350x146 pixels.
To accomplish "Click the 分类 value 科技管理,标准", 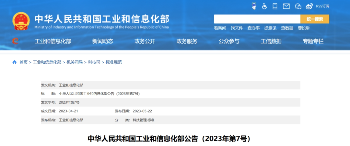I will 144,120.
